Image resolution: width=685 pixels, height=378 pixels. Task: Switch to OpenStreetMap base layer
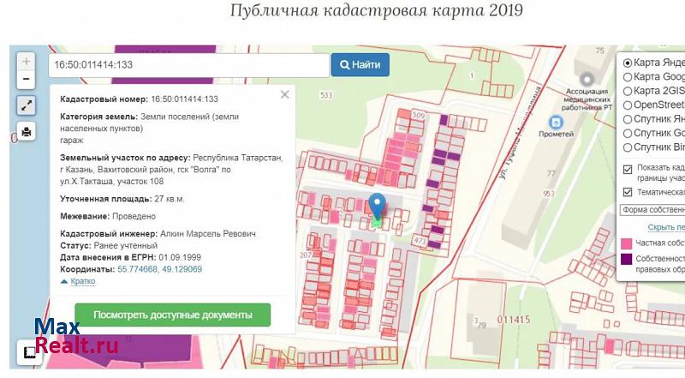pos(628,105)
